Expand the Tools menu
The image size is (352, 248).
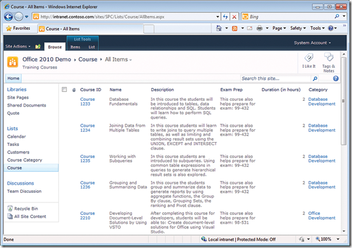[318, 29]
